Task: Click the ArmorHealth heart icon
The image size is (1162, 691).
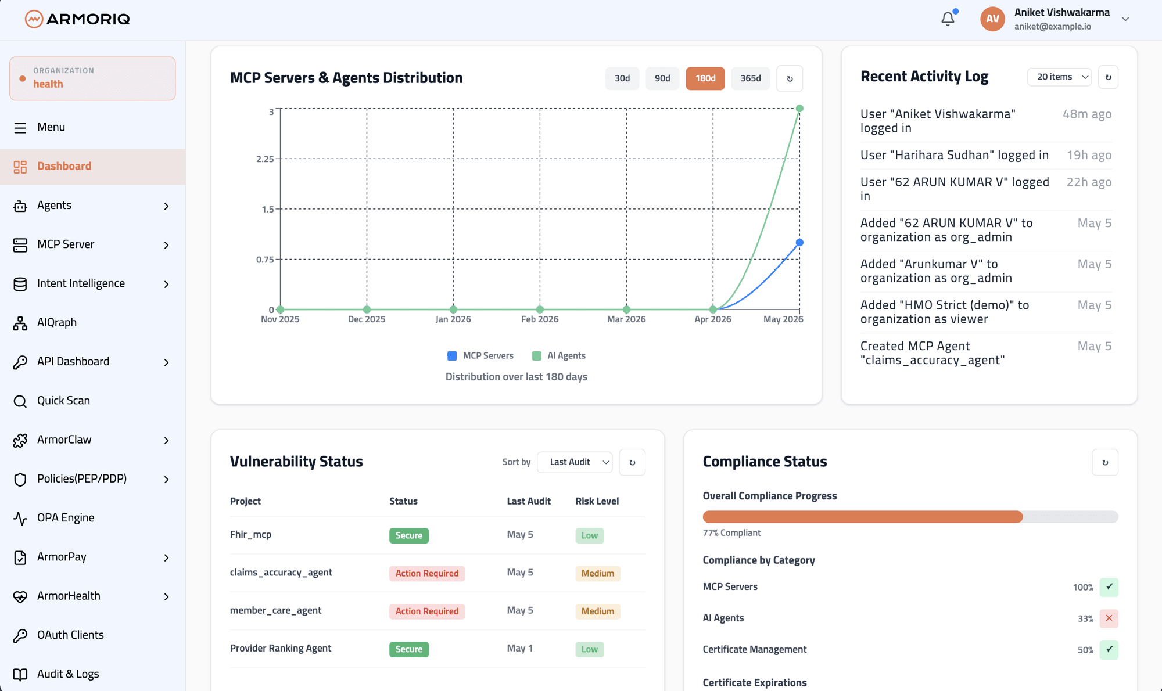Action: coord(20,597)
